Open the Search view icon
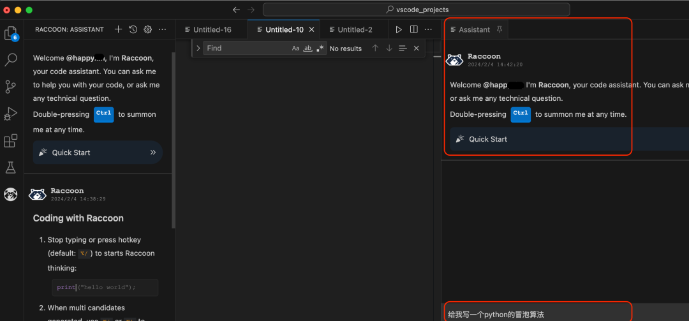Image resolution: width=689 pixels, height=321 pixels. click(x=11, y=59)
